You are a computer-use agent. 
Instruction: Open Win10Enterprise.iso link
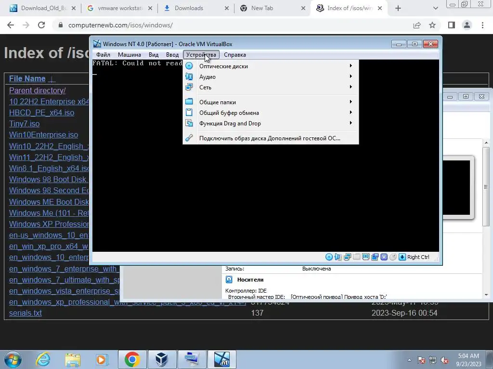coord(43,135)
